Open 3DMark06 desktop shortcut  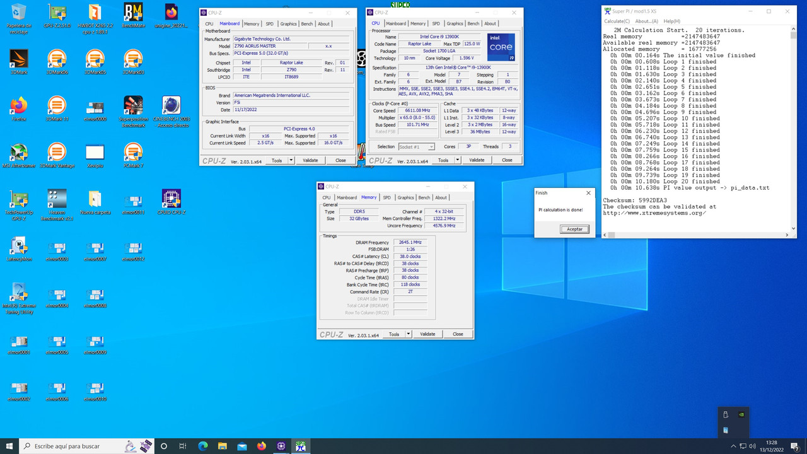57,62
